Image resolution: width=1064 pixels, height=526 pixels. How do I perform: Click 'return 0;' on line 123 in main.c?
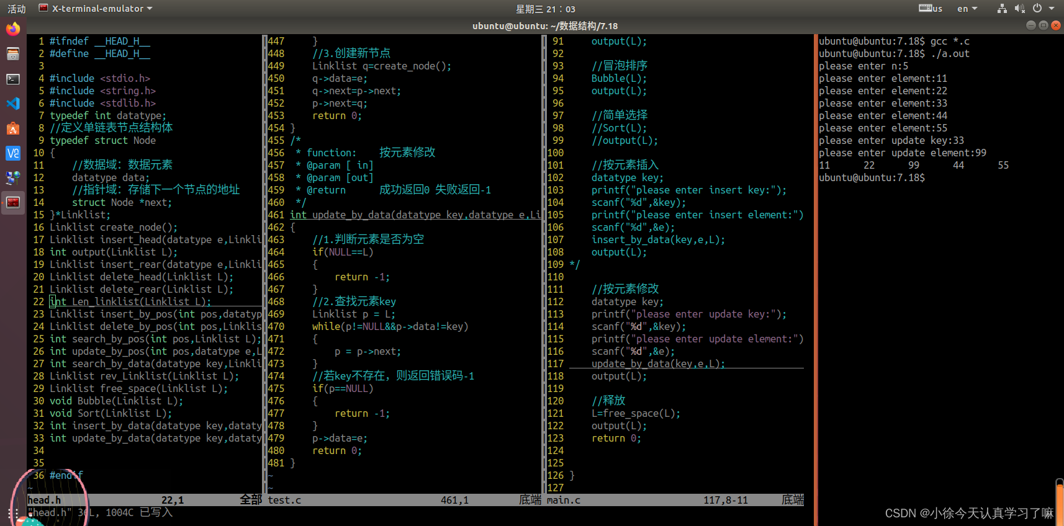tap(616, 438)
